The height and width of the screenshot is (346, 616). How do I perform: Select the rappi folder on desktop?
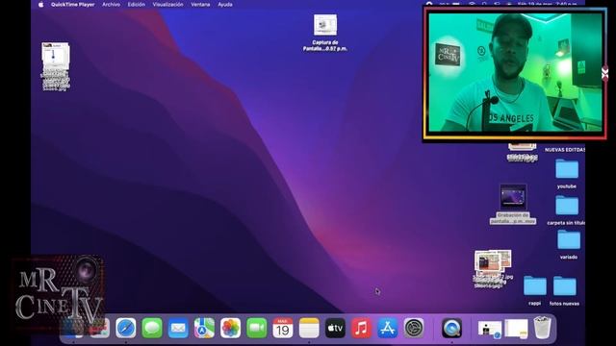pyautogui.click(x=535, y=286)
